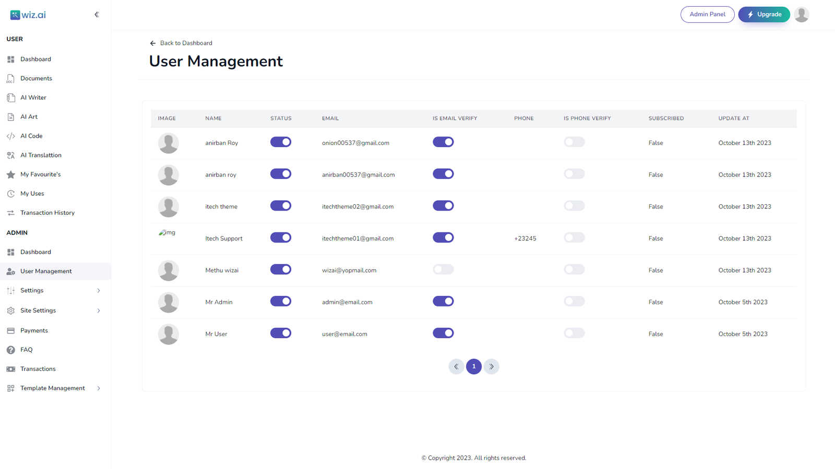The height and width of the screenshot is (469, 835).
Task: Go back to Dashboard via the link
Action: pyautogui.click(x=181, y=43)
